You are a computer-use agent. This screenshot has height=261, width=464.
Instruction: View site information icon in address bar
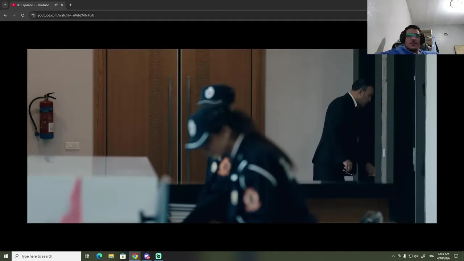click(33, 15)
